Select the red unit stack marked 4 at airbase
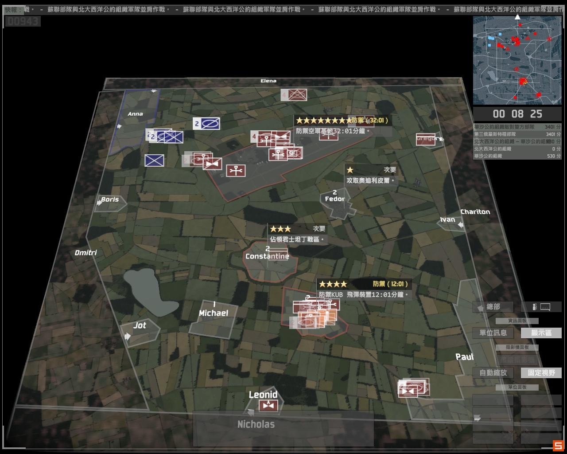 pos(270,138)
